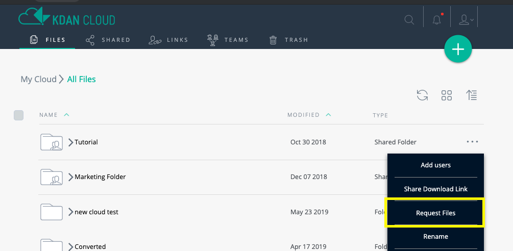Switch to grid view layout
This screenshot has height=251, width=513.
click(x=447, y=95)
